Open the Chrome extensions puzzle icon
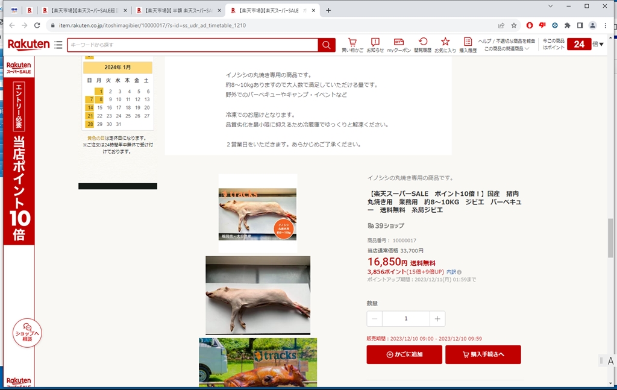Image resolution: width=617 pixels, height=390 pixels. (x=568, y=25)
